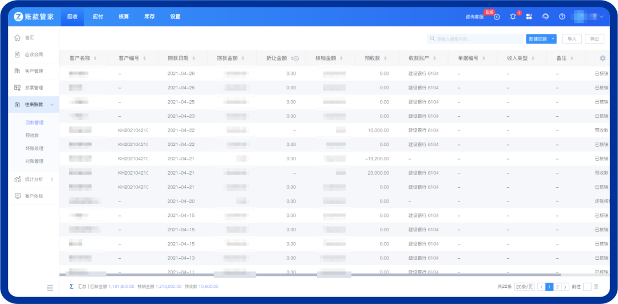Viewport: 618px width, 304px height.
Task: Open the 新建回款 dropdown arrow
Action: tap(553, 39)
